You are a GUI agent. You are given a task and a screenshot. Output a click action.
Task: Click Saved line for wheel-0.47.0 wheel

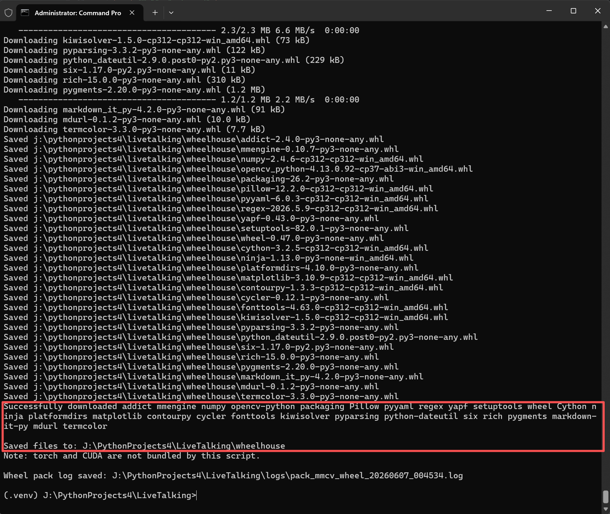(193, 238)
